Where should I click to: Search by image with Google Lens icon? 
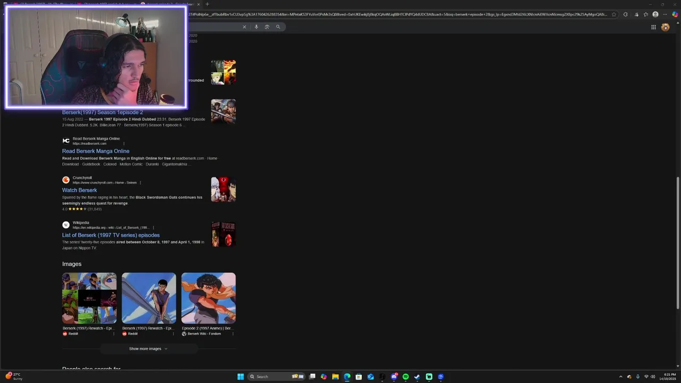(267, 27)
